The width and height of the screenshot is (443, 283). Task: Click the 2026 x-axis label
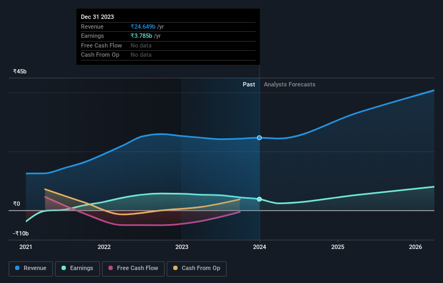tap(415, 247)
